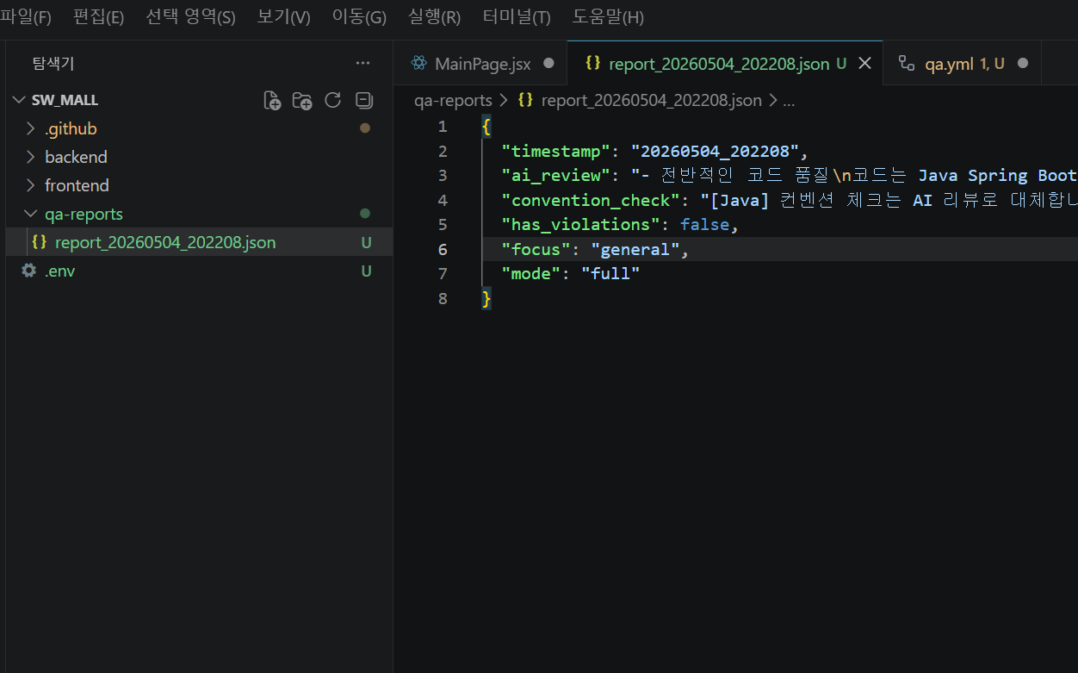Viewport: 1078px width, 673px height.
Task: Open the 보기(V) menu
Action: [283, 17]
